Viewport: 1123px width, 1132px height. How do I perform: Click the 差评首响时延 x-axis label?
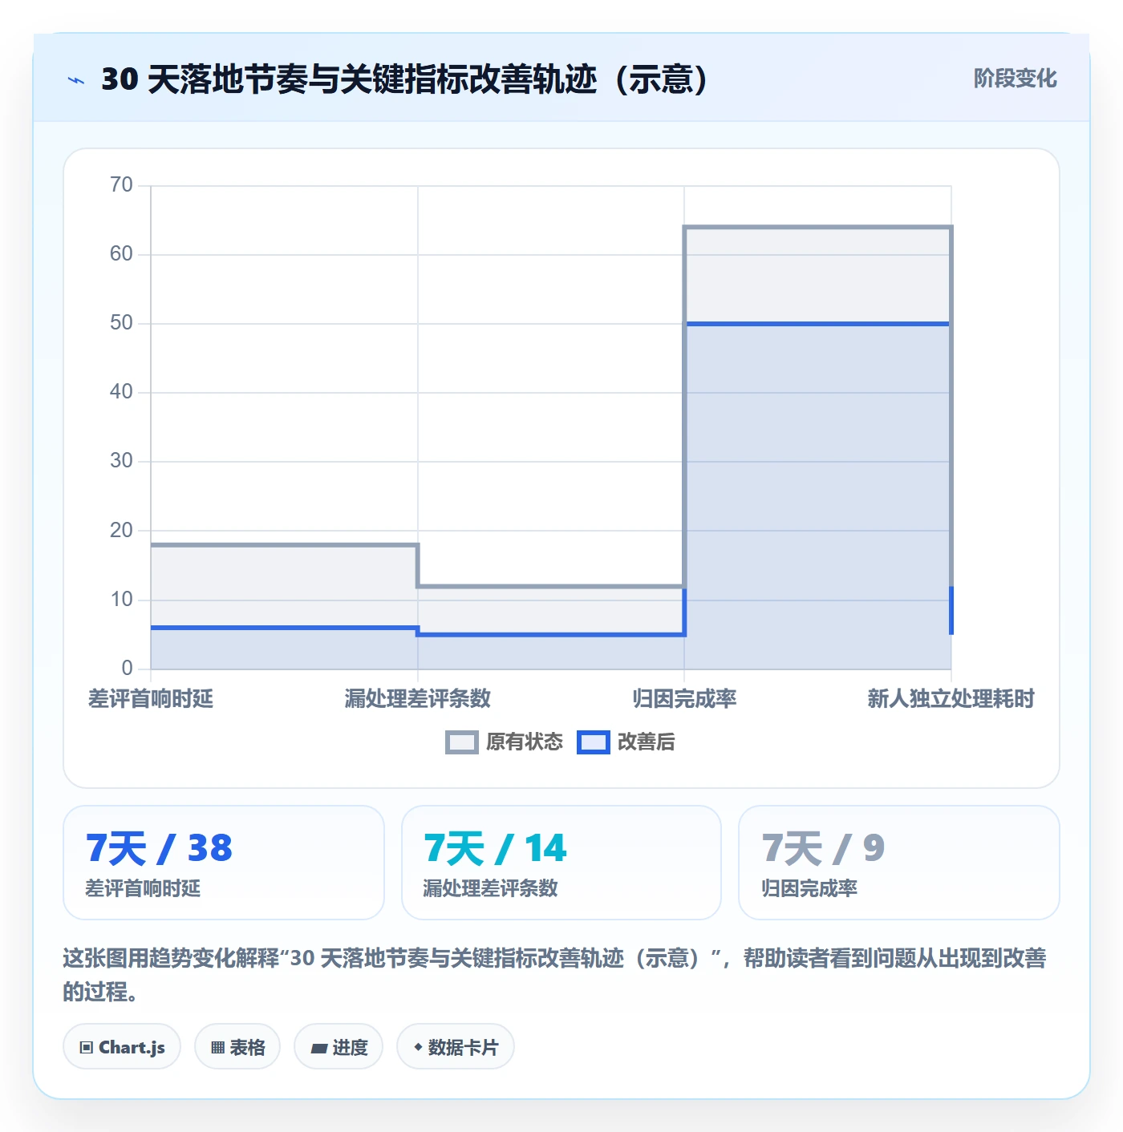(x=151, y=699)
